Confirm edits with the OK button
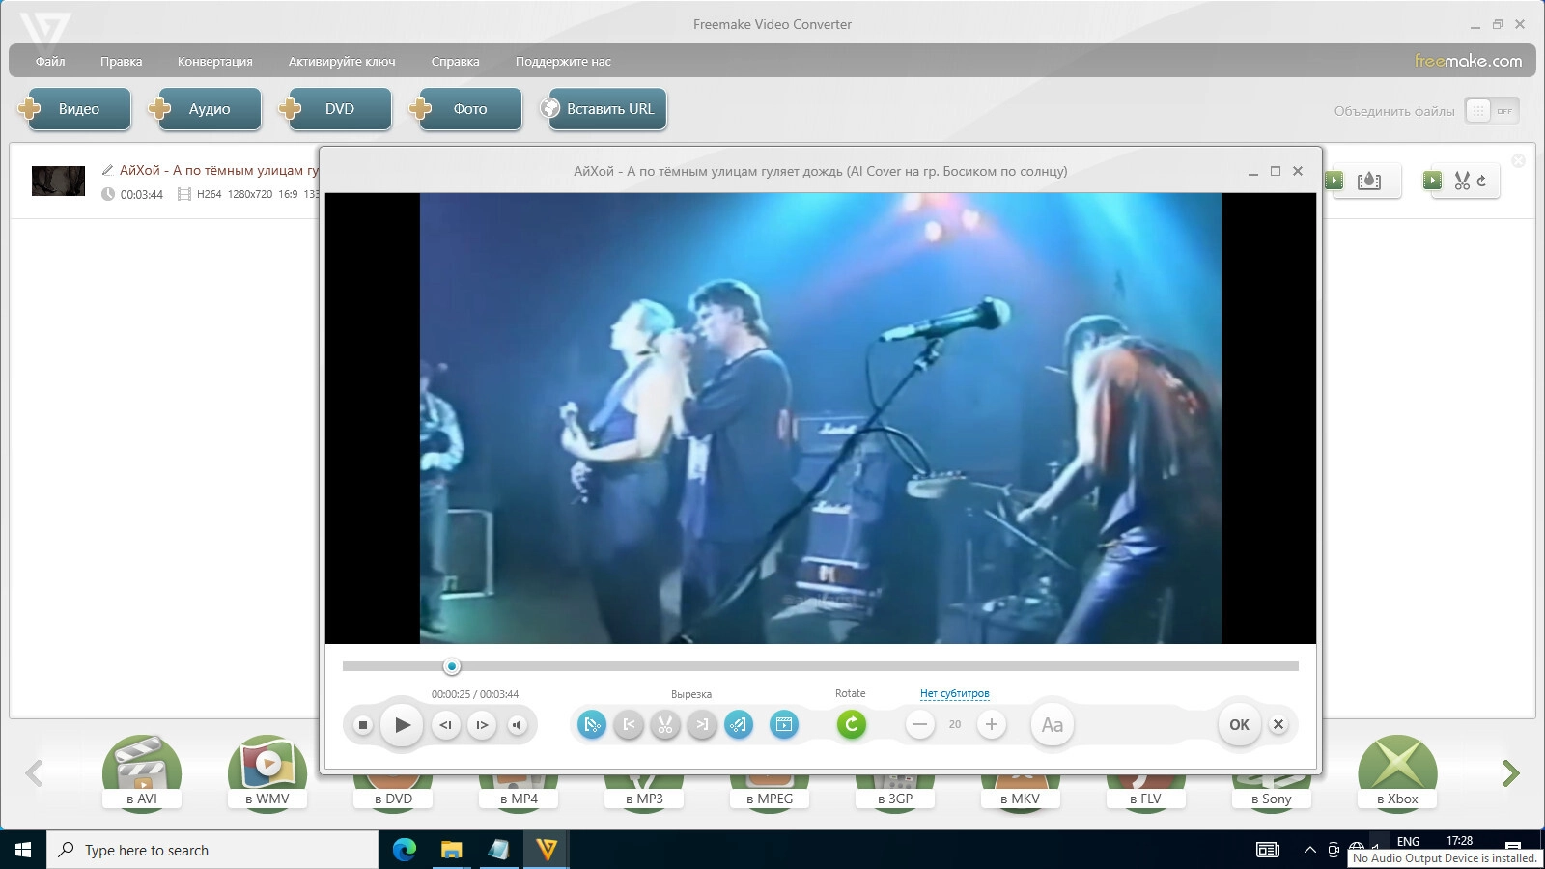This screenshot has height=869, width=1545. [x=1239, y=724]
